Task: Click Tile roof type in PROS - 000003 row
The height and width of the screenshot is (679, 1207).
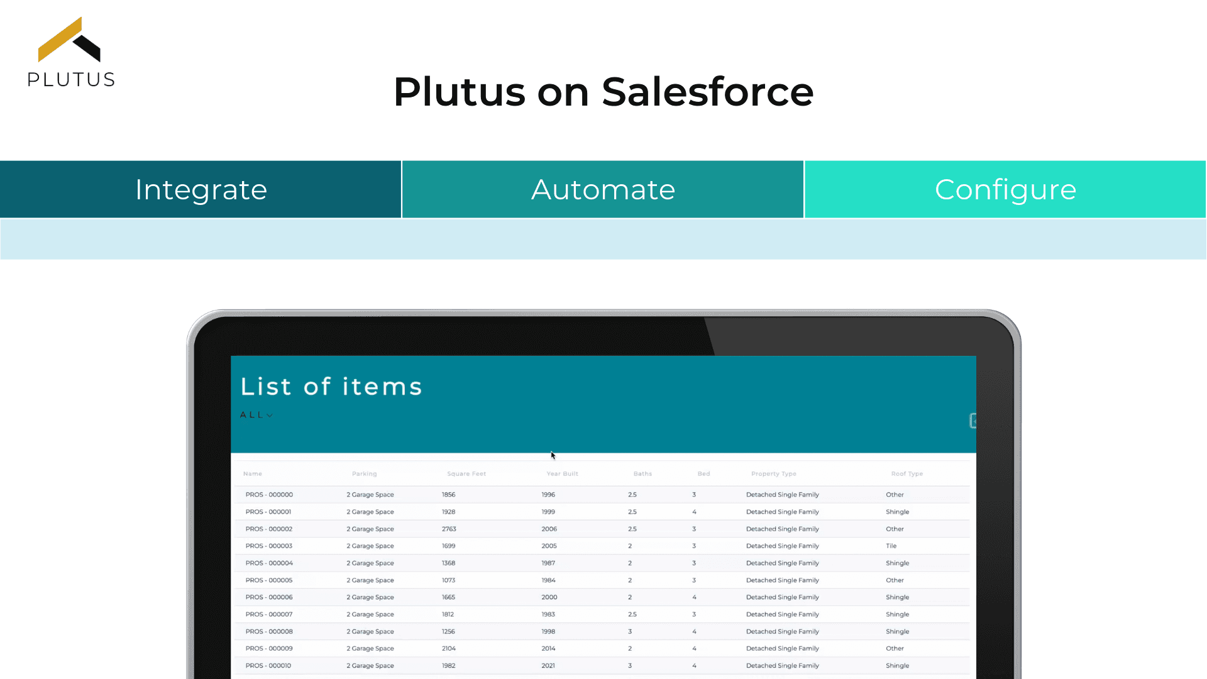Action: click(x=891, y=546)
